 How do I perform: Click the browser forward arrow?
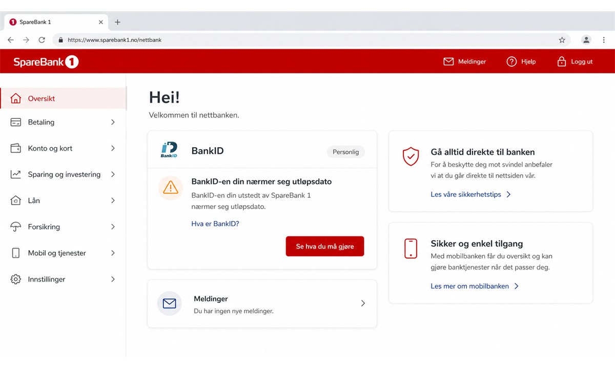(x=26, y=39)
